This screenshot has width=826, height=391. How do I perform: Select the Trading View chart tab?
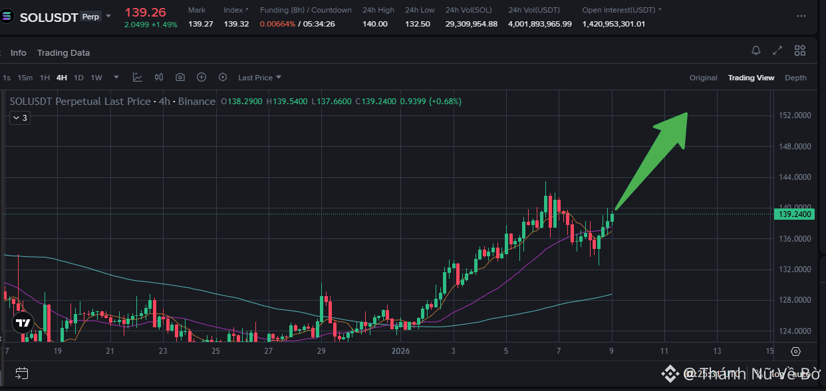point(751,78)
